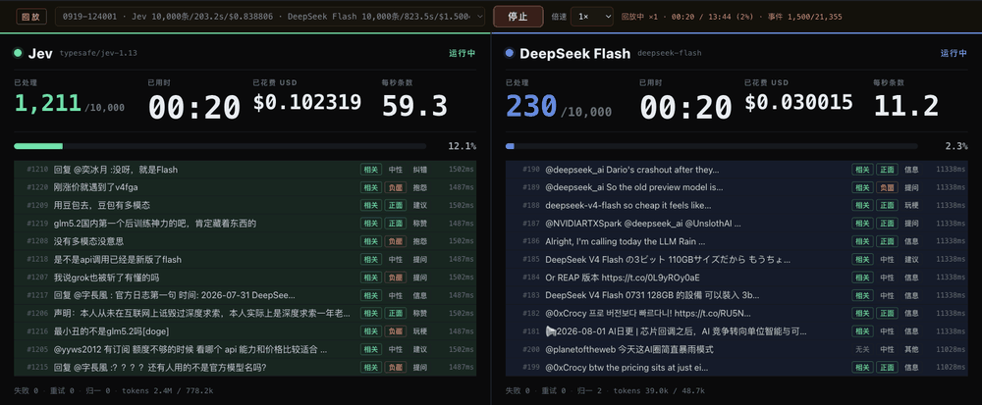Click the deepseek-flash model id

tap(669, 54)
